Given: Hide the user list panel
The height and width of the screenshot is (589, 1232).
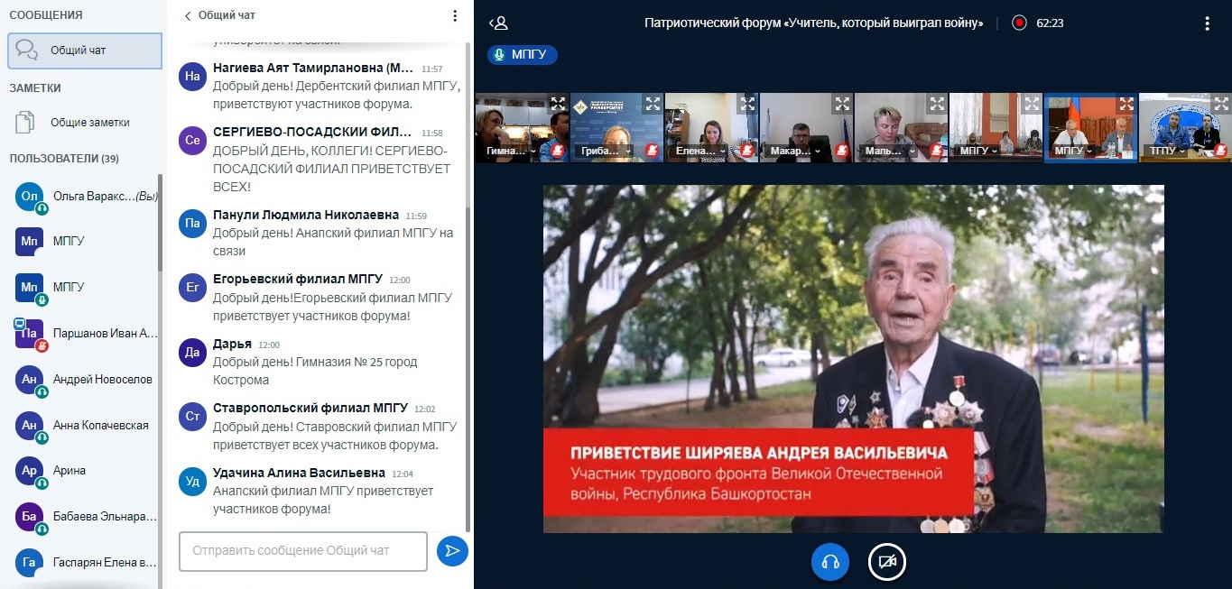Looking at the screenshot, I should [x=498, y=23].
